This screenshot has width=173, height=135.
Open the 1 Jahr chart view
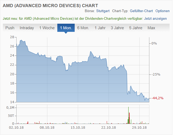(100, 28)
